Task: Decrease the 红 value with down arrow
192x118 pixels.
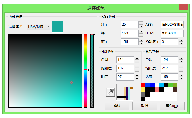Action: 141,26
